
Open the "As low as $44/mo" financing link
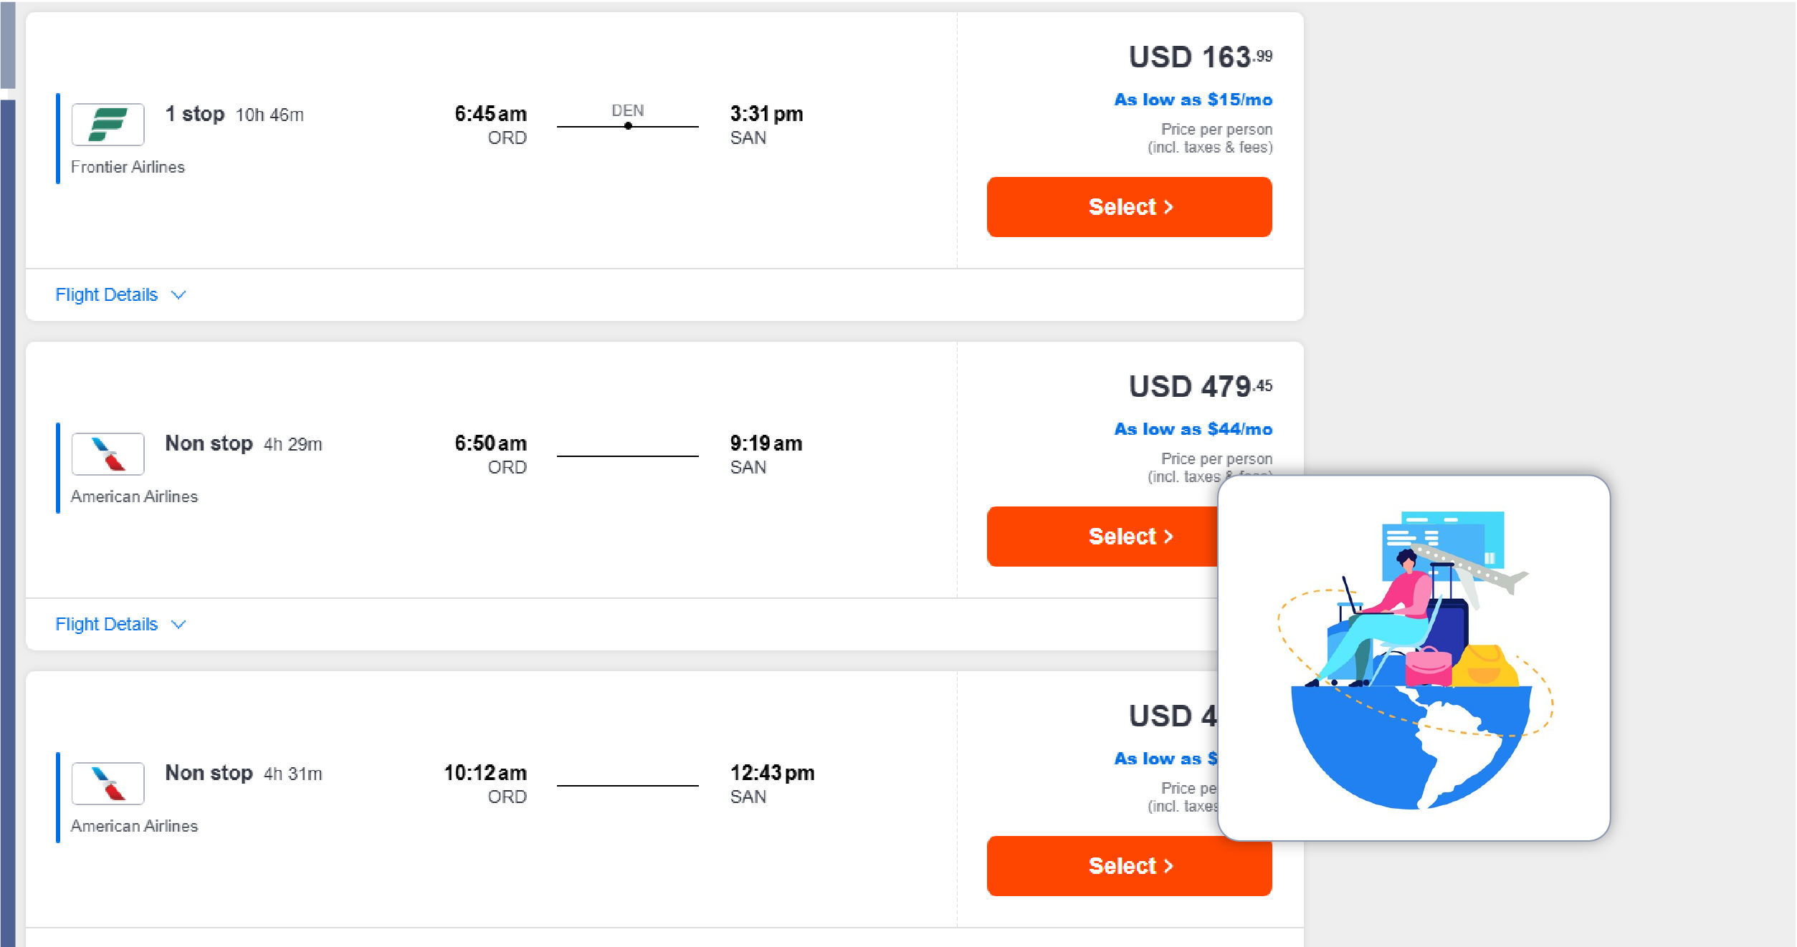[x=1193, y=429]
